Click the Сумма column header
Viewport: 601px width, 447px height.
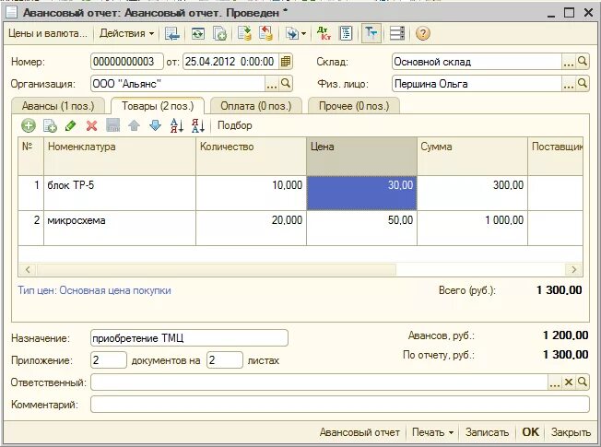click(472, 157)
